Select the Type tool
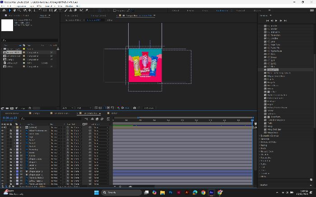This screenshot has width=316, height=197. tap(60, 10)
